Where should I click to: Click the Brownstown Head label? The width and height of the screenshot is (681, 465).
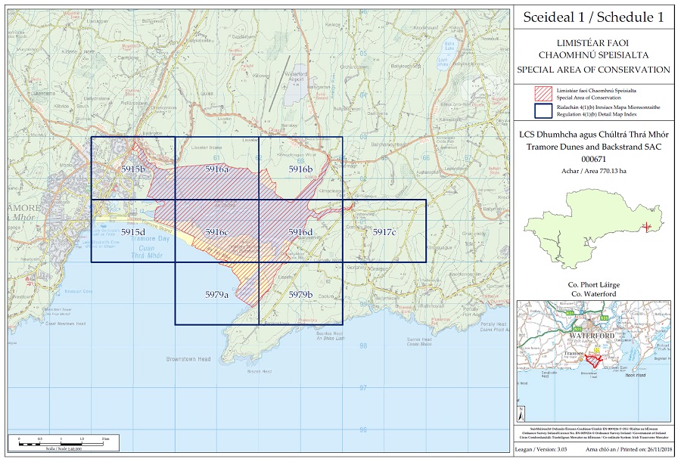pos(188,359)
